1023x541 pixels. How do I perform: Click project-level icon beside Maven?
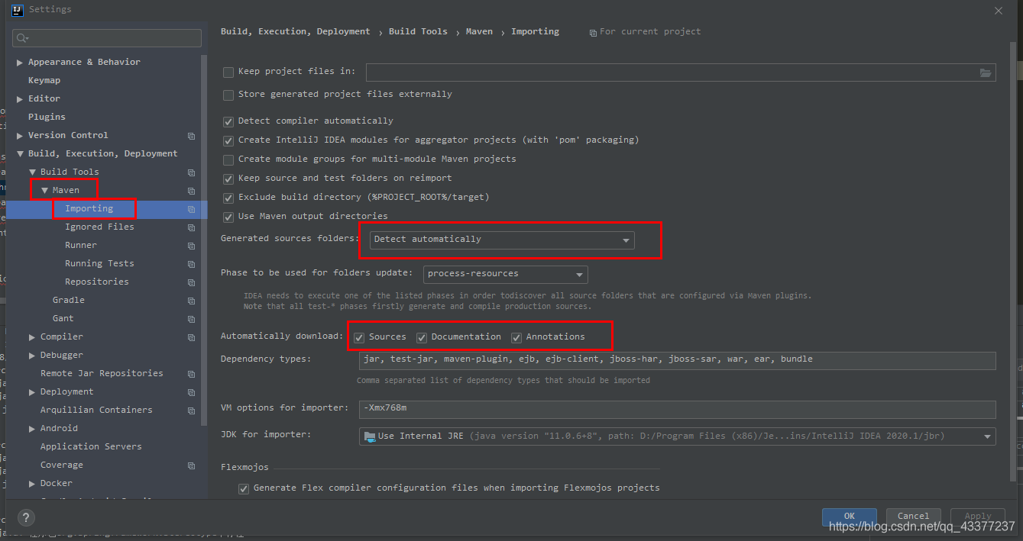click(x=191, y=191)
